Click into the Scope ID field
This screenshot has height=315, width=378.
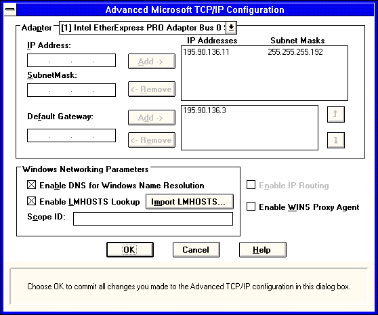pyautogui.click(x=153, y=219)
